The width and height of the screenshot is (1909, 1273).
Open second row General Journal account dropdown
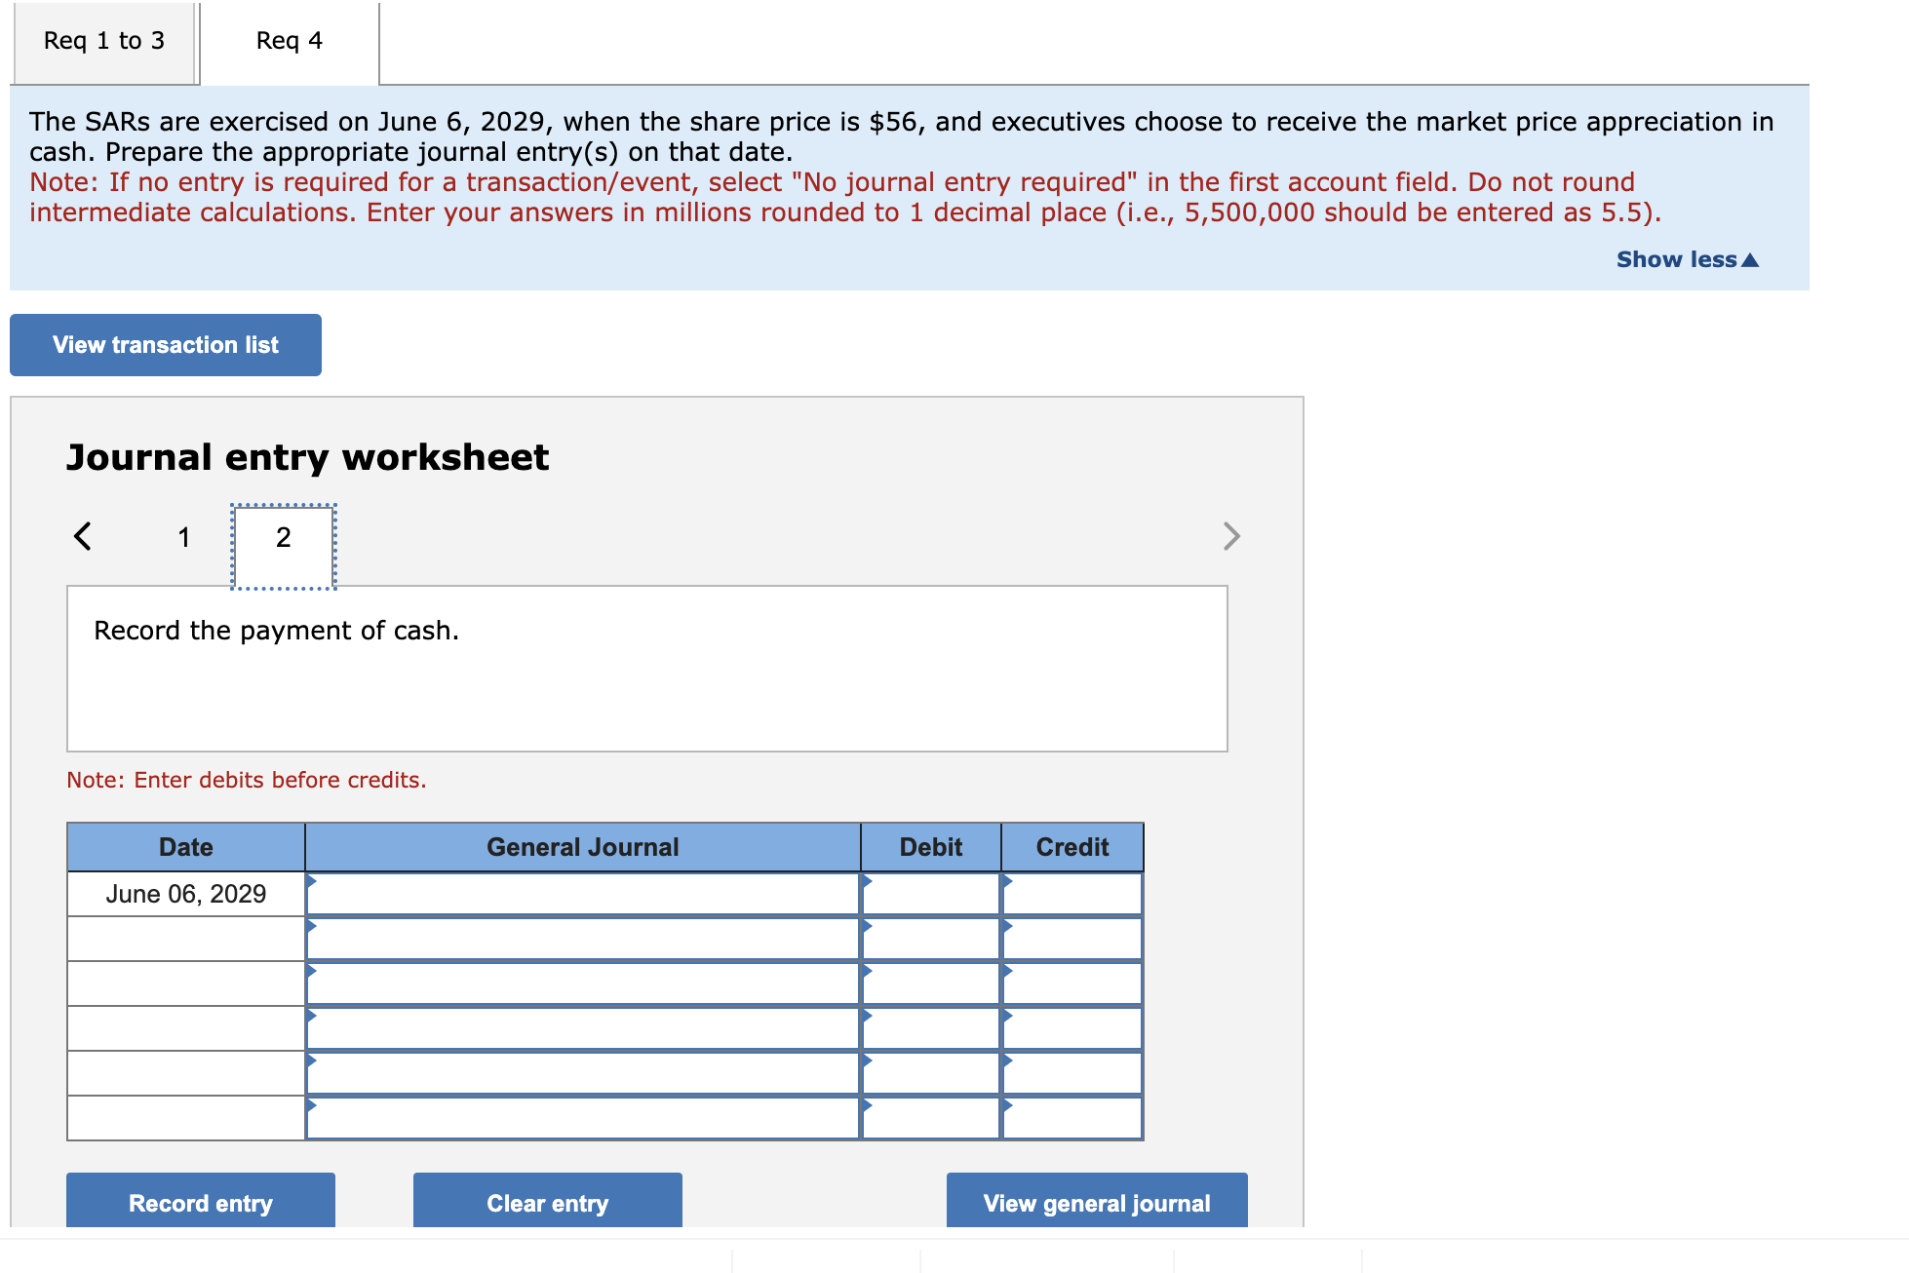click(582, 939)
